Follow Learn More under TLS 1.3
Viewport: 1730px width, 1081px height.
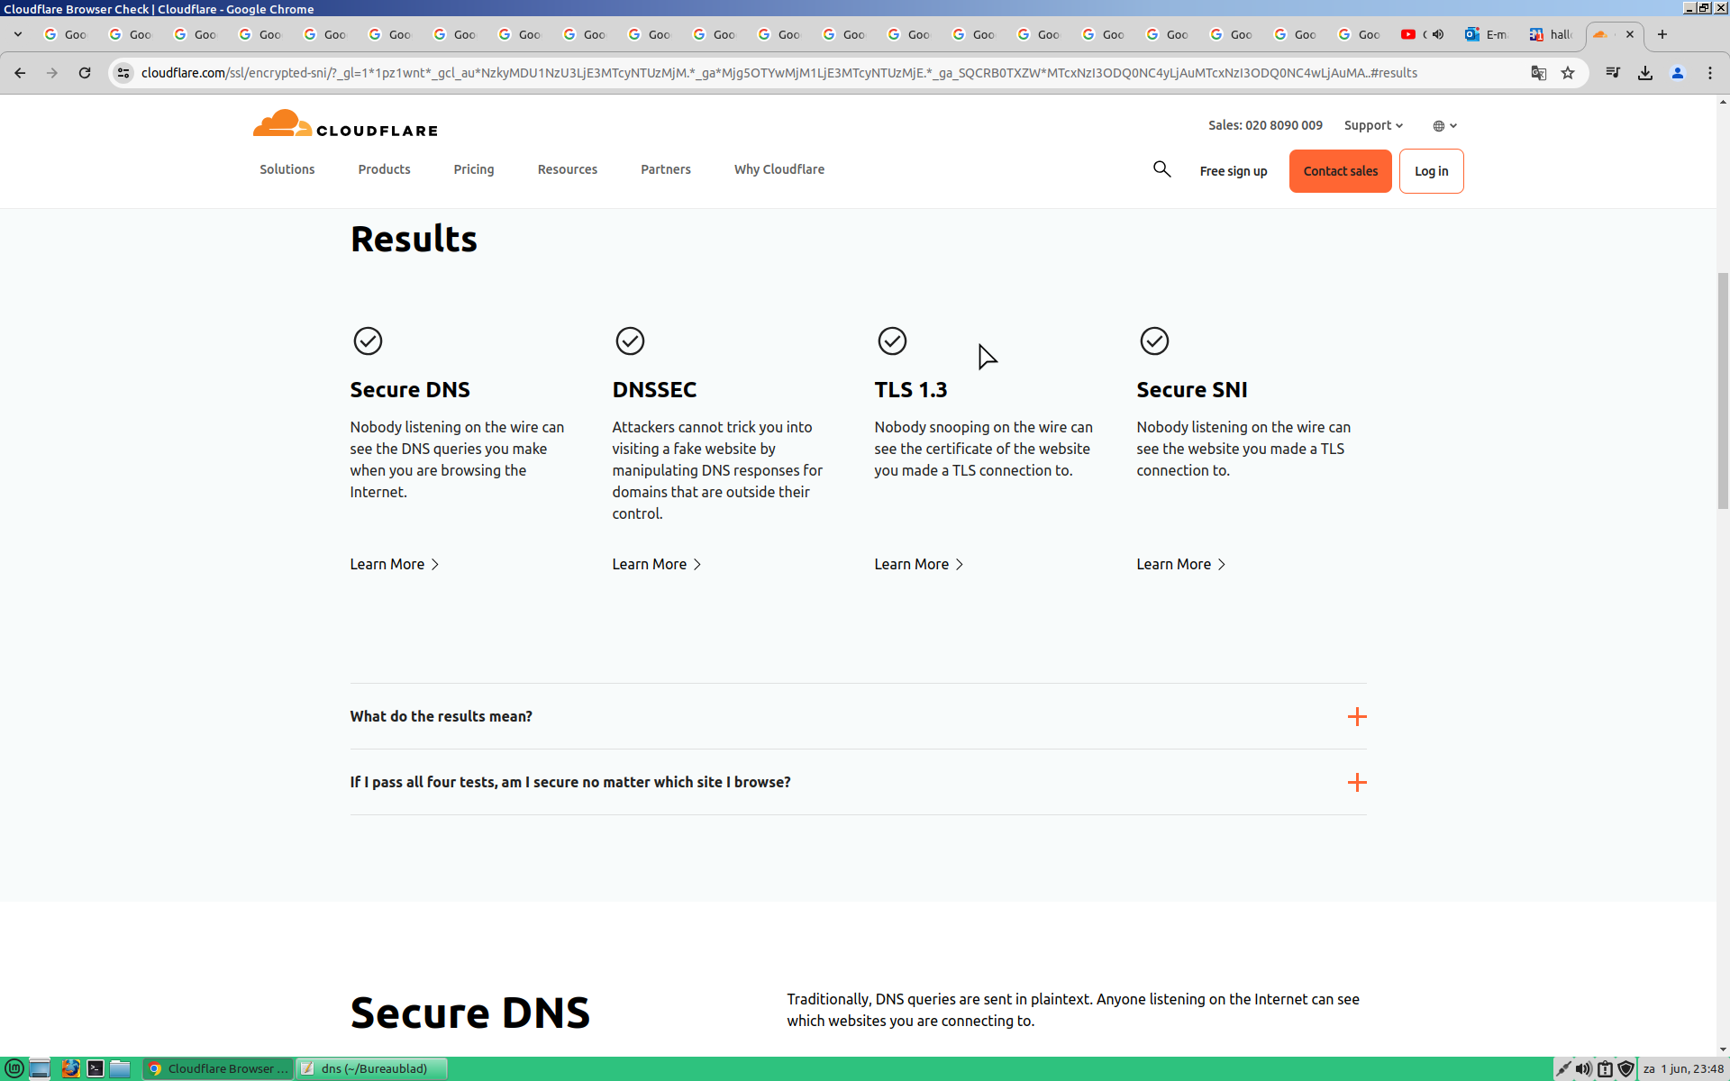pyautogui.click(x=919, y=564)
